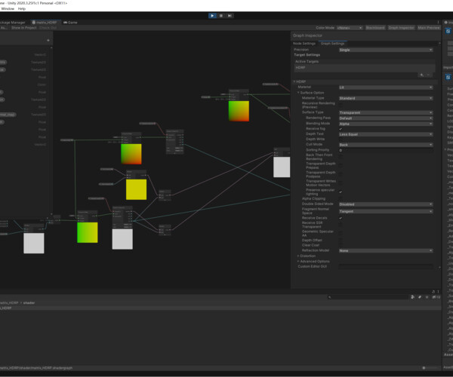Click the Project panel lock icon
The width and height of the screenshot is (453, 377).
(x=433, y=292)
